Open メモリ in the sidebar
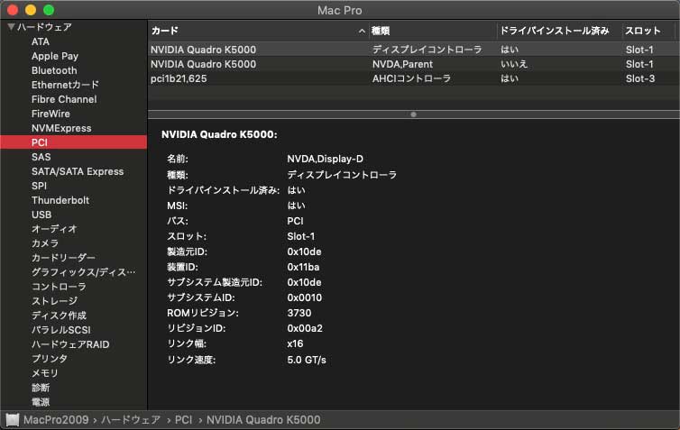Image resolution: width=680 pixels, height=430 pixels. click(45, 373)
